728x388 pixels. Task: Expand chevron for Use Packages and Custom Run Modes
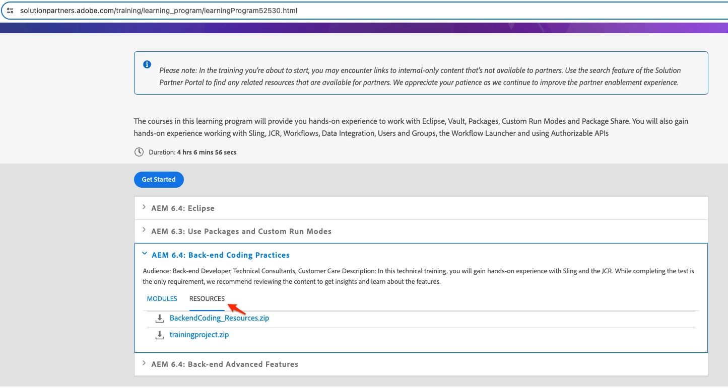pyautogui.click(x=144, y=230)
